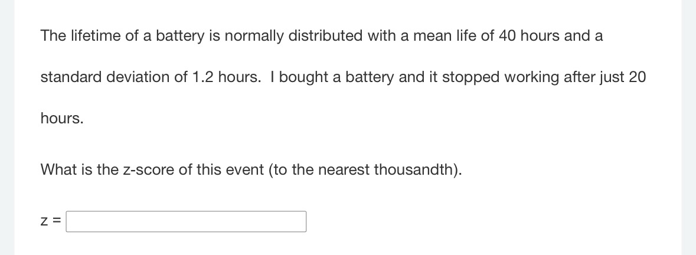
Task: Click the 'z =' label beside the box
Action: click(51, 221)
